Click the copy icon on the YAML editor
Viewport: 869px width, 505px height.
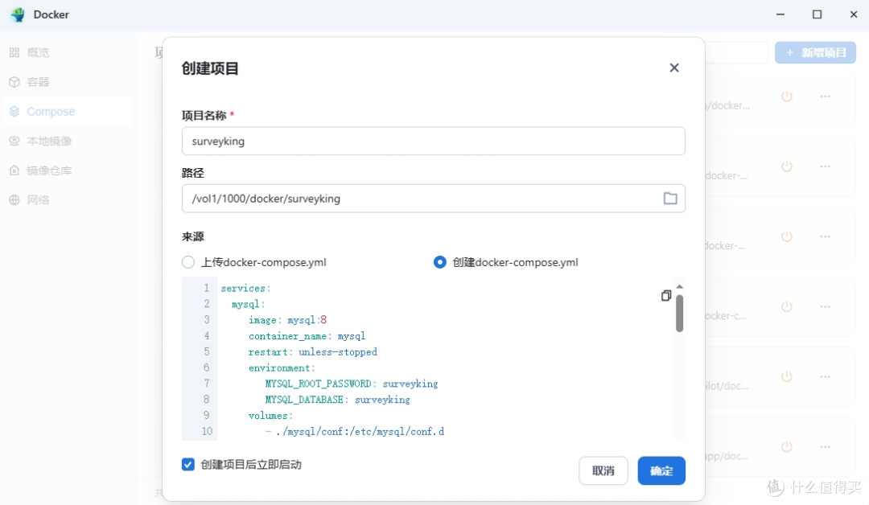[666, 295]
